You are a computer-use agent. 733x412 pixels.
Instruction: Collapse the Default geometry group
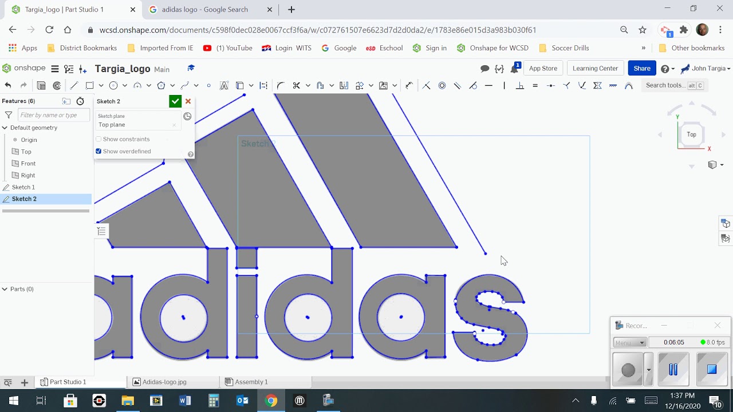coord(5,128)
